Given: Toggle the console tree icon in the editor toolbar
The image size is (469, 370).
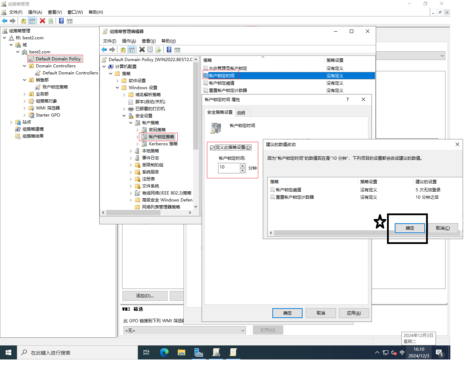Looking at the screenshot, I should [x=132, y=49].
